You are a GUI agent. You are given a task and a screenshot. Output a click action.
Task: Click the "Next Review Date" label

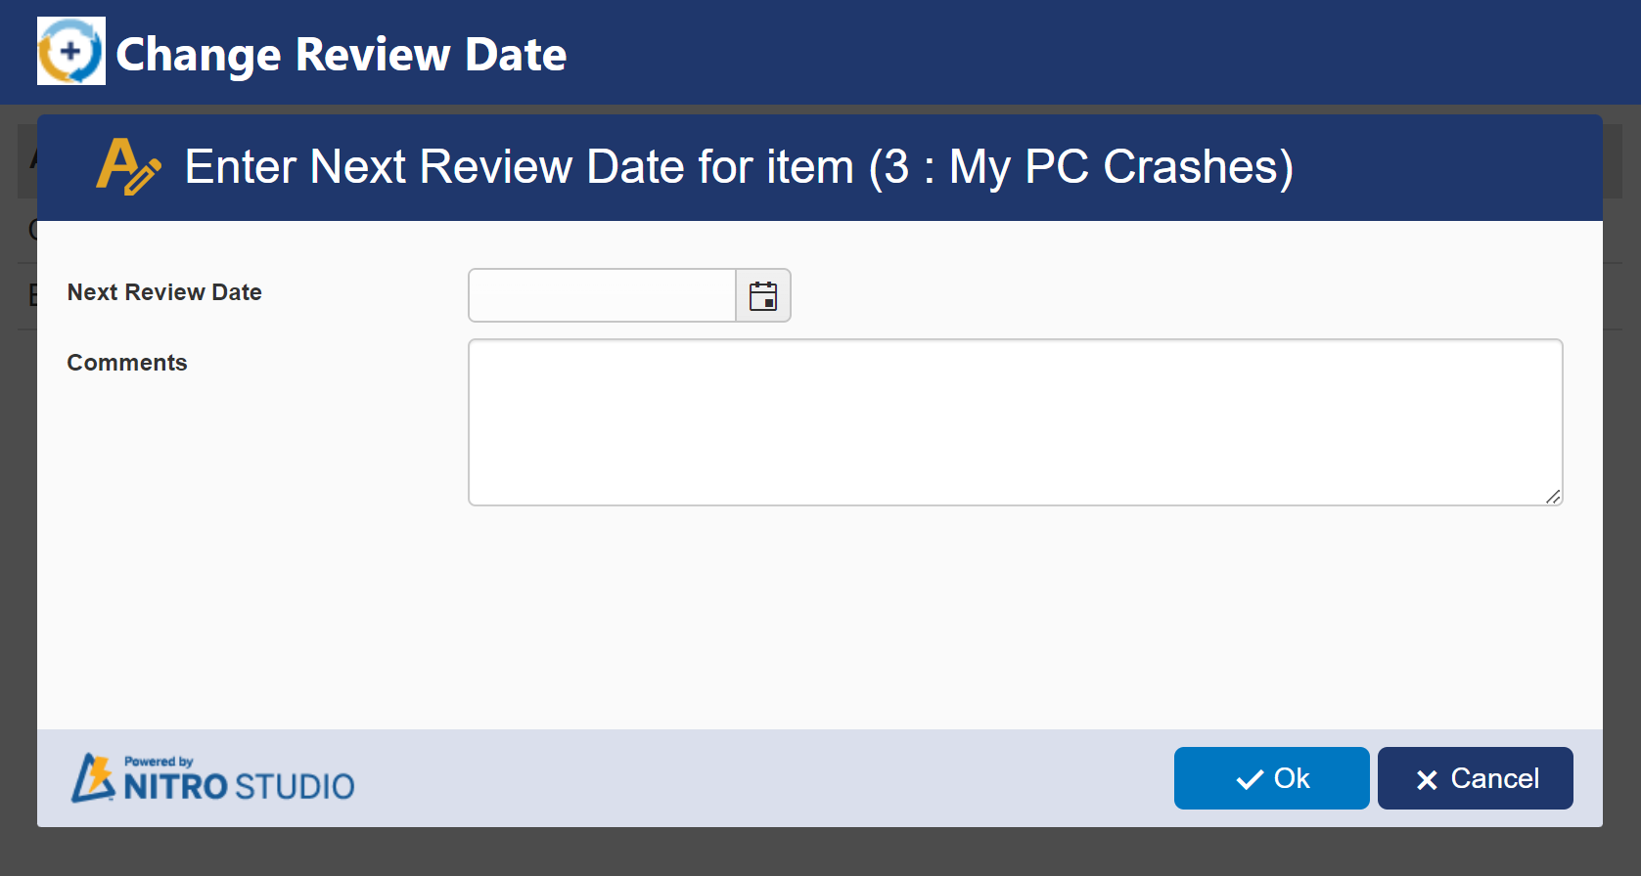pos(164,292)
